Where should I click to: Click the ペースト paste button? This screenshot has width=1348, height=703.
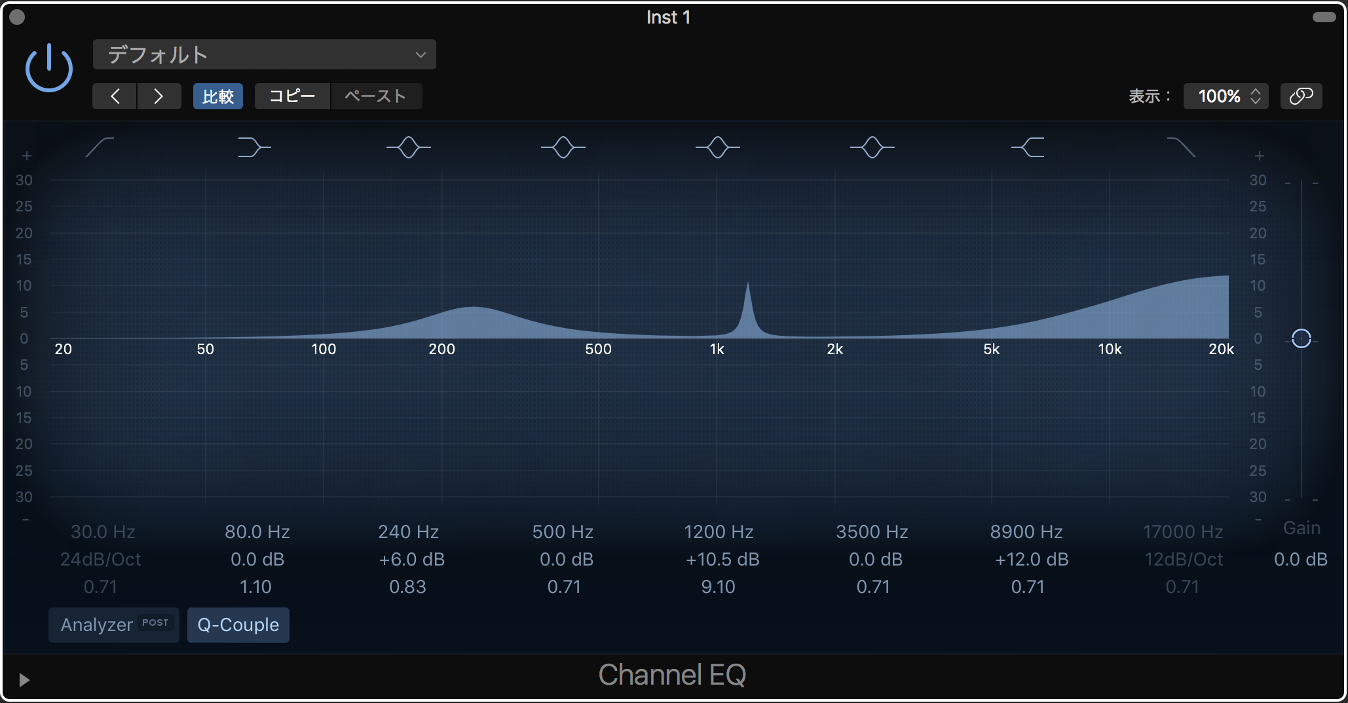point(376,96)
